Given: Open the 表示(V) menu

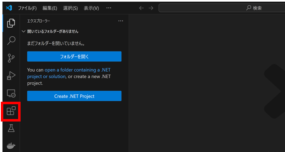Looking at the screenshot, I should pyautogui.click(x=91, y=8).
